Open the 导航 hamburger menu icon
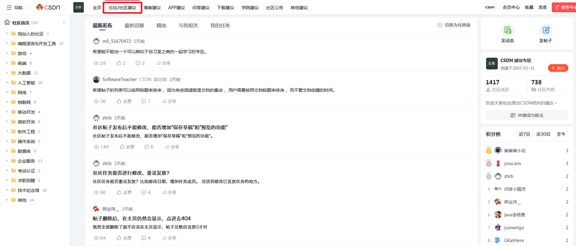The image size is (576, 246). click(9, 8)
